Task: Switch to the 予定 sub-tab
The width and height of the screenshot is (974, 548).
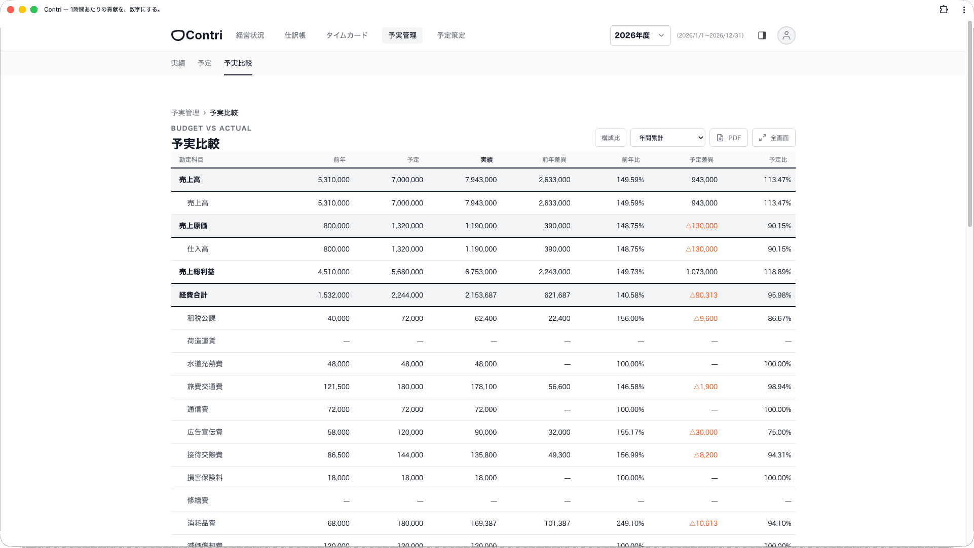Action: point(204,63)
